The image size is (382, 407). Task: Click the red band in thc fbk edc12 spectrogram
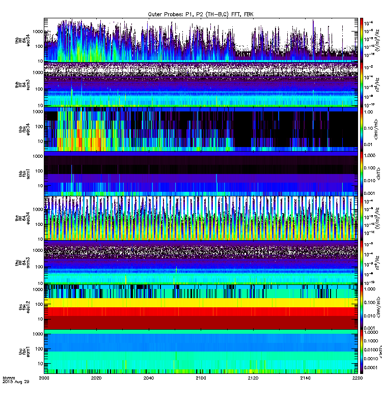(x=201, y=311)
